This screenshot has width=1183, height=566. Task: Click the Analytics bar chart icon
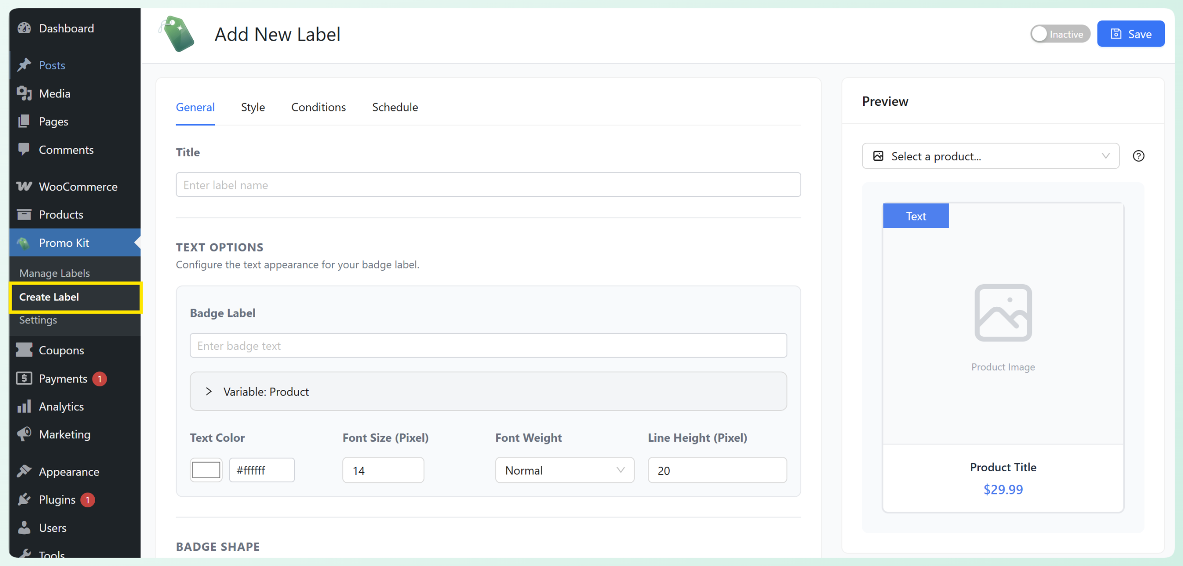coord(24,407)
